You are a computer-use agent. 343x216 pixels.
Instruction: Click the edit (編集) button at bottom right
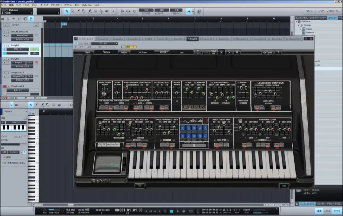point(319,211)
